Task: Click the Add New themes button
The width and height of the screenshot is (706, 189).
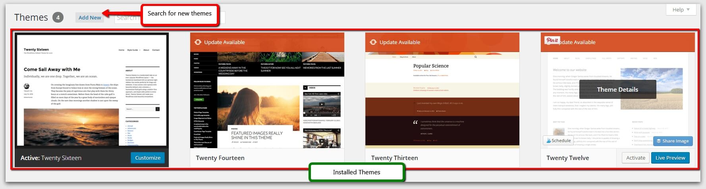Action: [90, 17]
